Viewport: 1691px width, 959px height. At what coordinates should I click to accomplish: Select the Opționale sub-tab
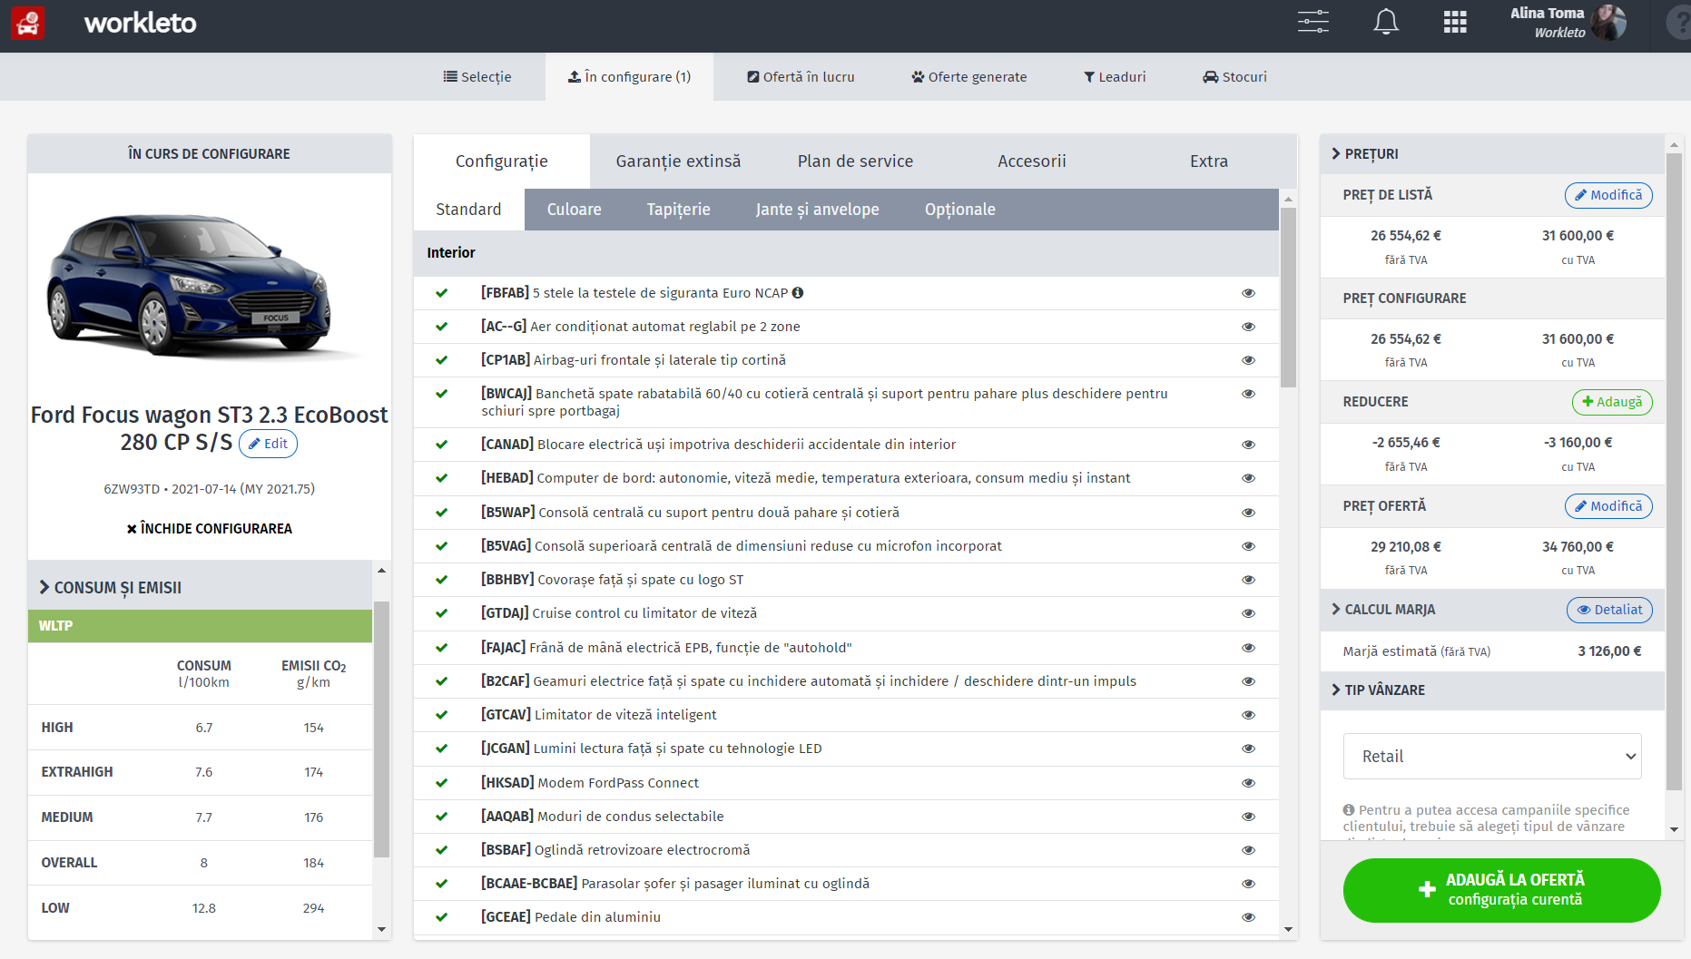click(x=959, y=210)
